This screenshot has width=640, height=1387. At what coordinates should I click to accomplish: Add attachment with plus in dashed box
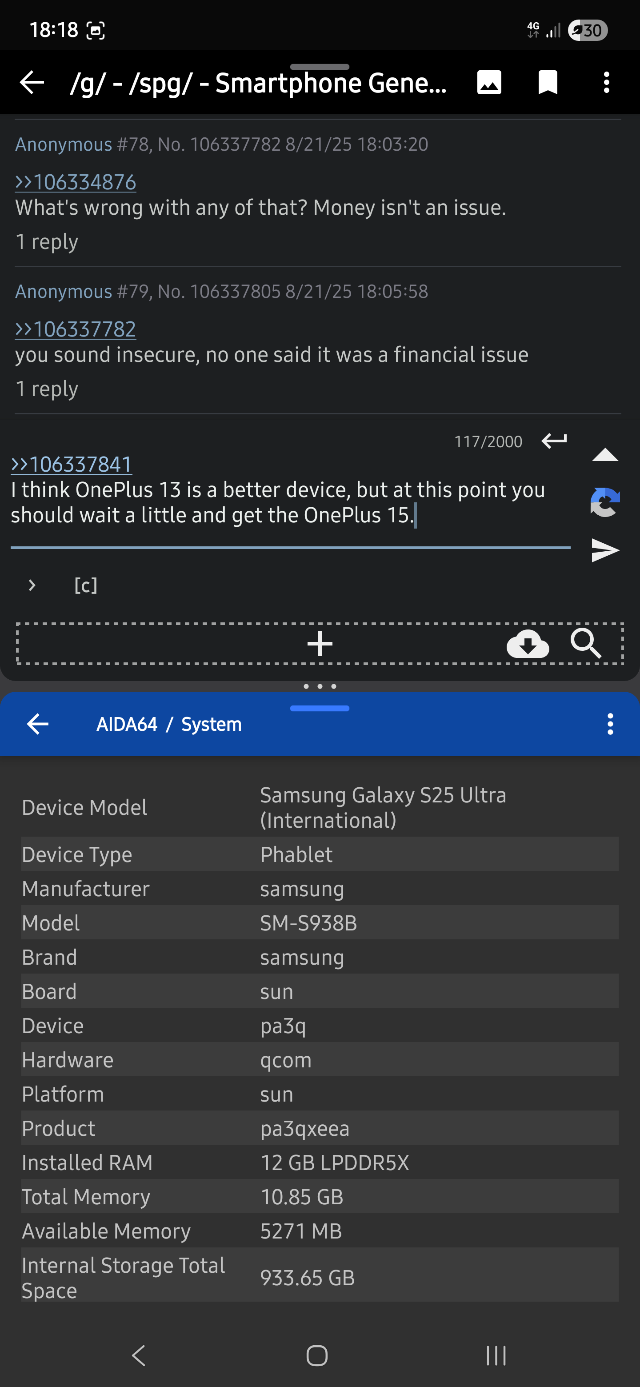click(x=320, y=643)
